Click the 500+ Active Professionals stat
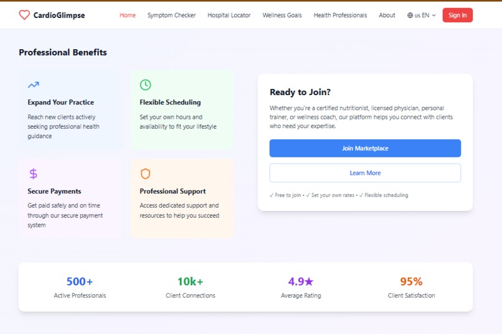Viewport: 502px width, 334px height. tap(80, 287)
